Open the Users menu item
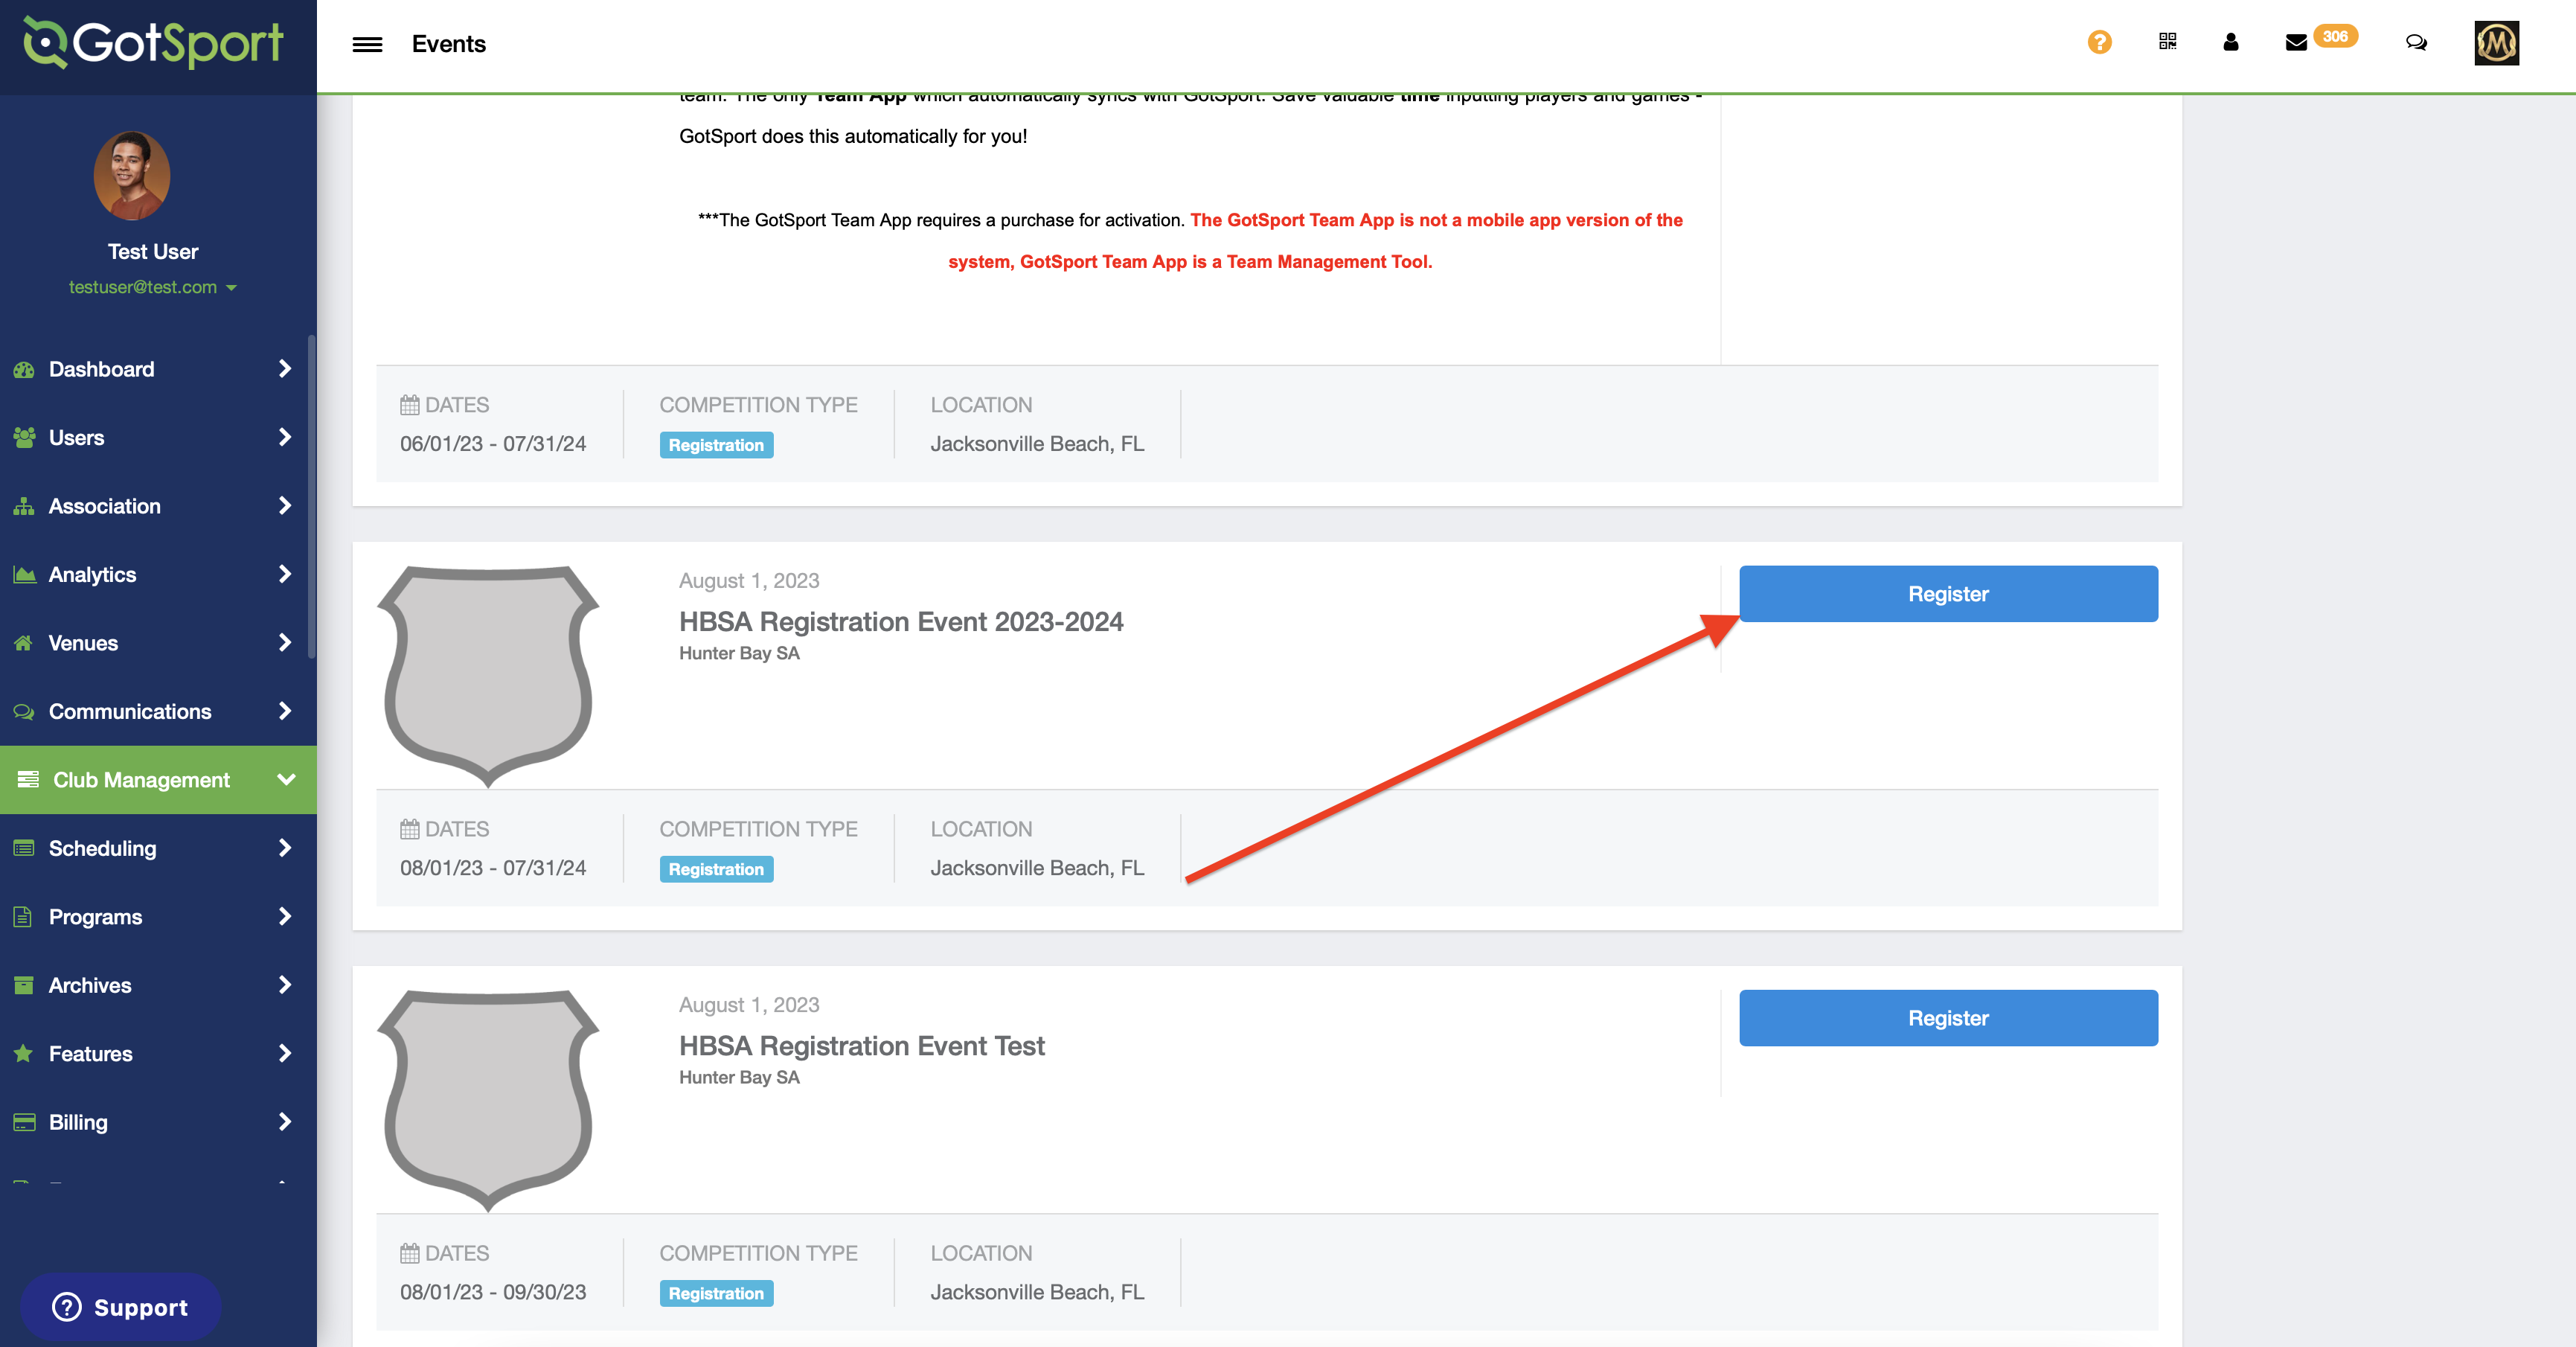Viewport: 2576px width, 1347px height. click(158, 437)
